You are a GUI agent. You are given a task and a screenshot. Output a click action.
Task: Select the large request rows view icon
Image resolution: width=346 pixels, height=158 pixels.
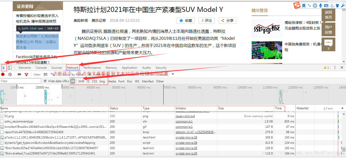[46, 74]
